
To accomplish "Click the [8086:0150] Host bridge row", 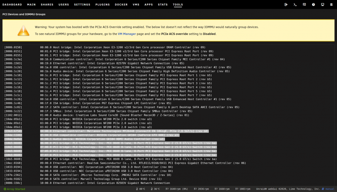I will 105,47.
